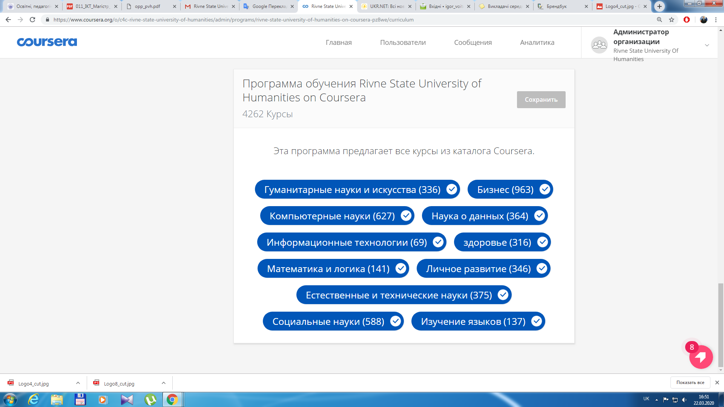Click the red Opera-style extension icon
The height and width of the screenshot is (407, 724).
point(687,20)
